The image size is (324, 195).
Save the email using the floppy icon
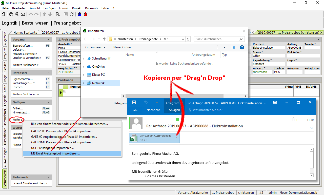[x=134, y=103]
